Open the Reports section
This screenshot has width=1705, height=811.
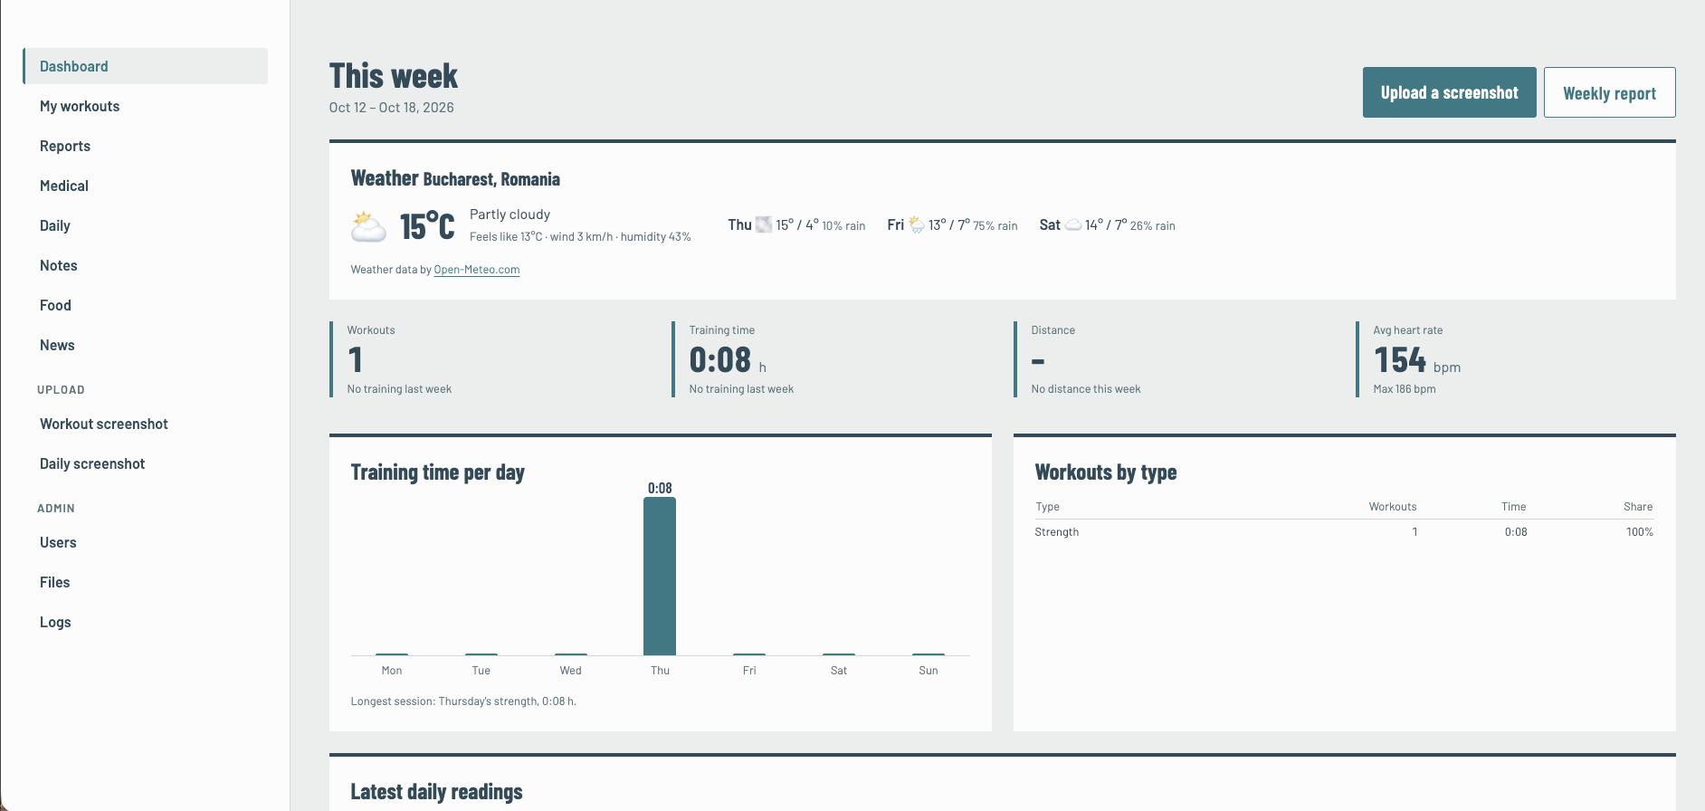tap(145, 146)
